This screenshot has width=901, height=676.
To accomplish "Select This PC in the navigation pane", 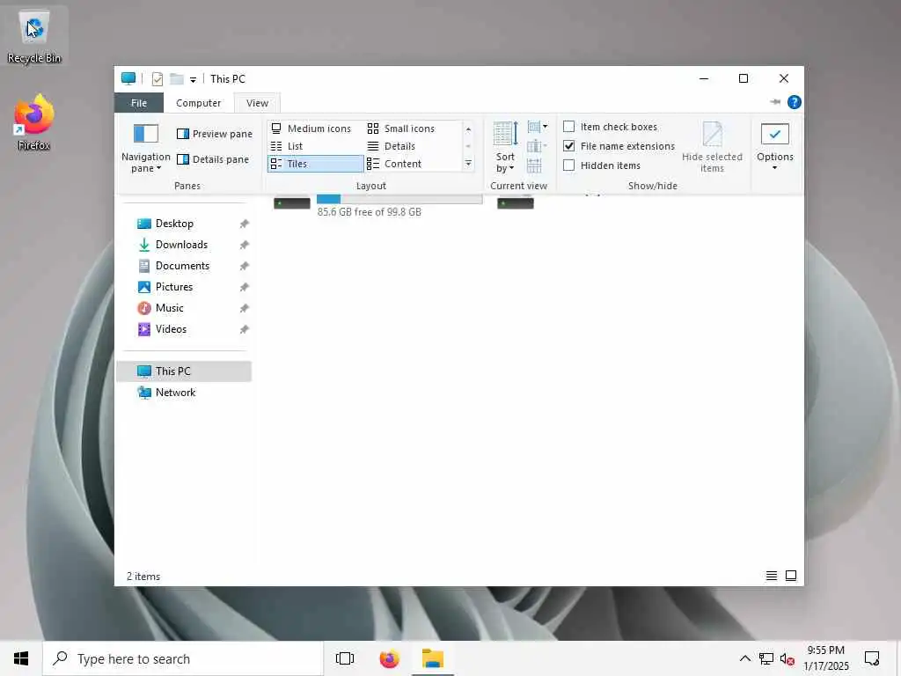I will [184, 371].
